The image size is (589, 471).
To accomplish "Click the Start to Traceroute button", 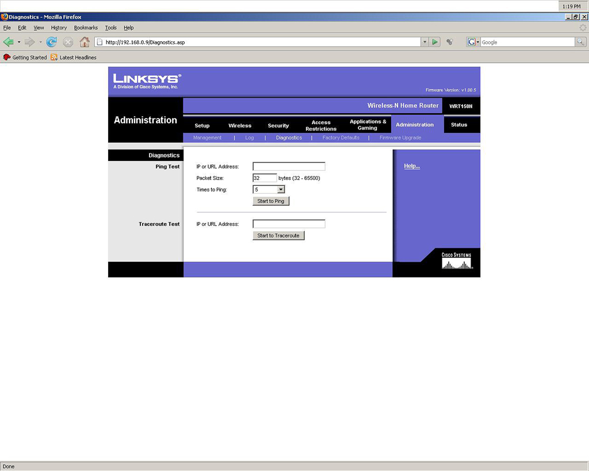I will point(278,236).
